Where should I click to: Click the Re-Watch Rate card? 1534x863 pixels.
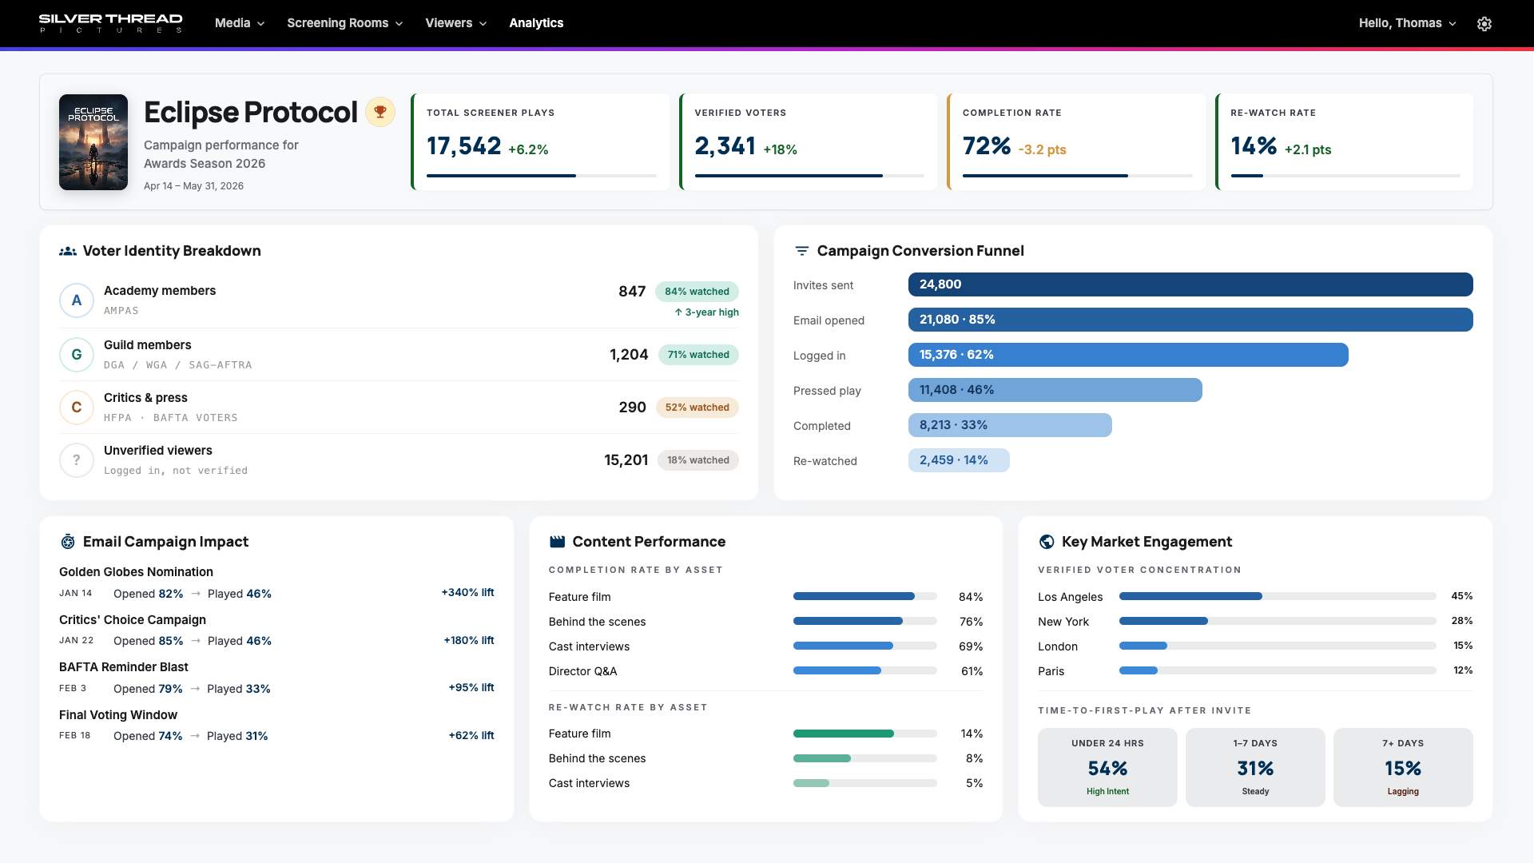pyautogui.click(x=1344, y=142)
